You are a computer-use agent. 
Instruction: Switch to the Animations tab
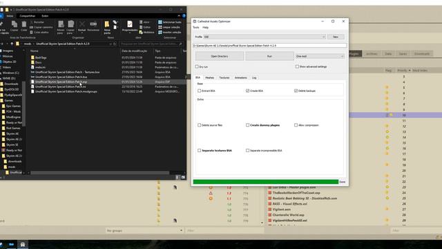pyautogui.click(x=241, y=77)
